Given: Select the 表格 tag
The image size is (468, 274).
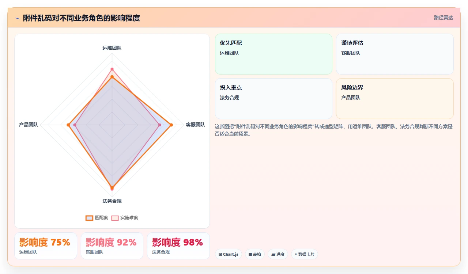Looking at the screenshot, I should [255, 254].
